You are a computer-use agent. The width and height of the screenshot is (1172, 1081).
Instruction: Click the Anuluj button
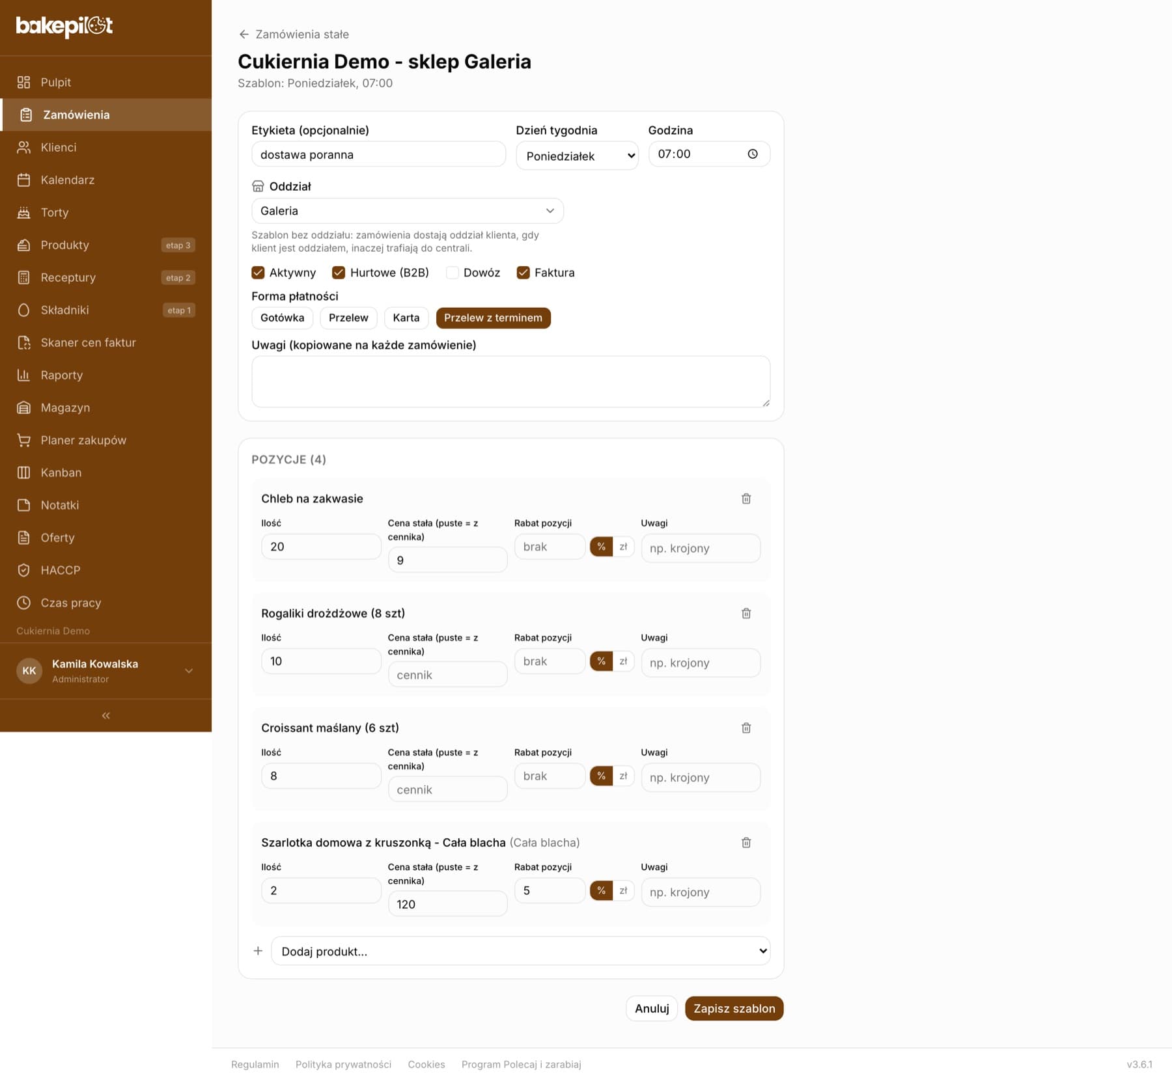point(652,1008)
